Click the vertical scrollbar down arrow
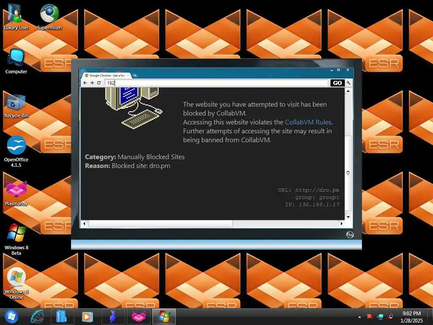433x325 pixels. click(x=348, y=217)
